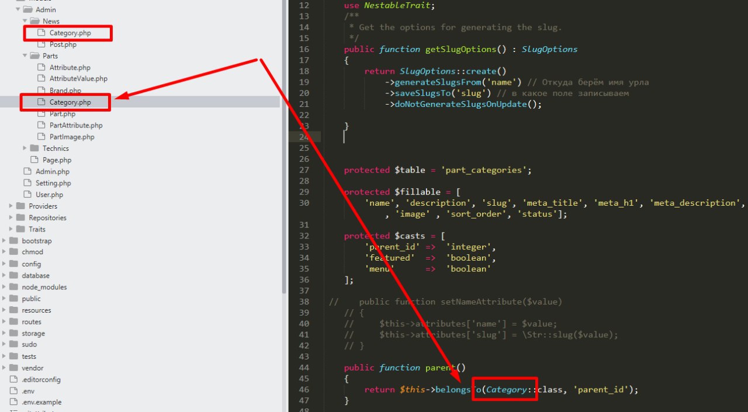Click the AttributeValue.php file icon
This screenshot has width=748, height=412.
[41, 78]
